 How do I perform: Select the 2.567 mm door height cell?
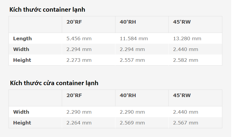click(x=185, y=123)
